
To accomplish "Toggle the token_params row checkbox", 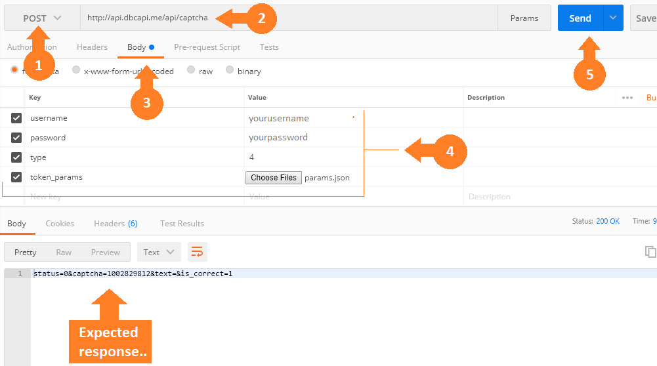I will coord(16,177).
